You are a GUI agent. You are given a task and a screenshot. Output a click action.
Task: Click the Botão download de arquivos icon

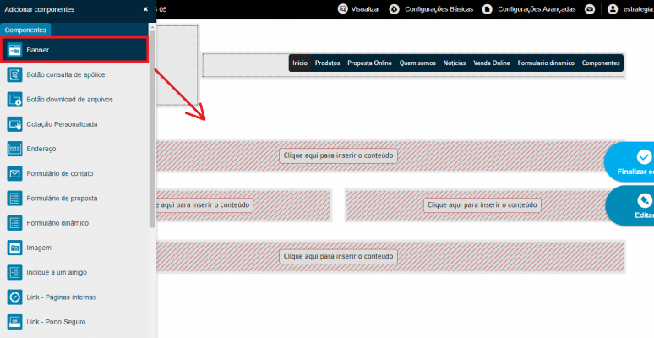coord(14,100)
